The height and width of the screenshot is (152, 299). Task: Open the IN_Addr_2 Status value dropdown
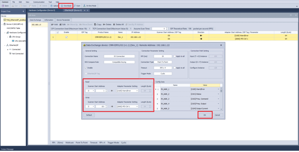tap(218, 94)
